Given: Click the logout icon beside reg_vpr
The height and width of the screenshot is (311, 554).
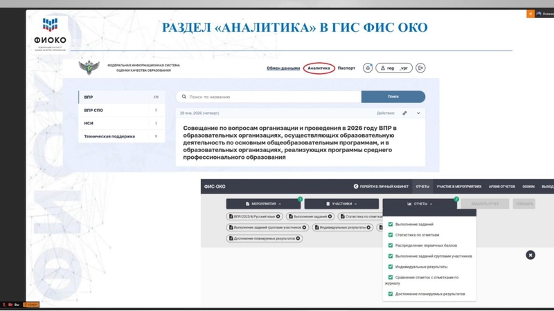Looking at the screenshot, I should pyautogui.click(x=420, y=68).
